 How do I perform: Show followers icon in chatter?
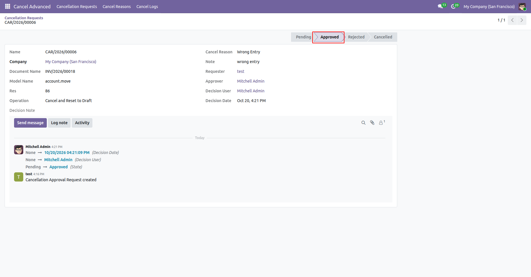pos(382,122)
